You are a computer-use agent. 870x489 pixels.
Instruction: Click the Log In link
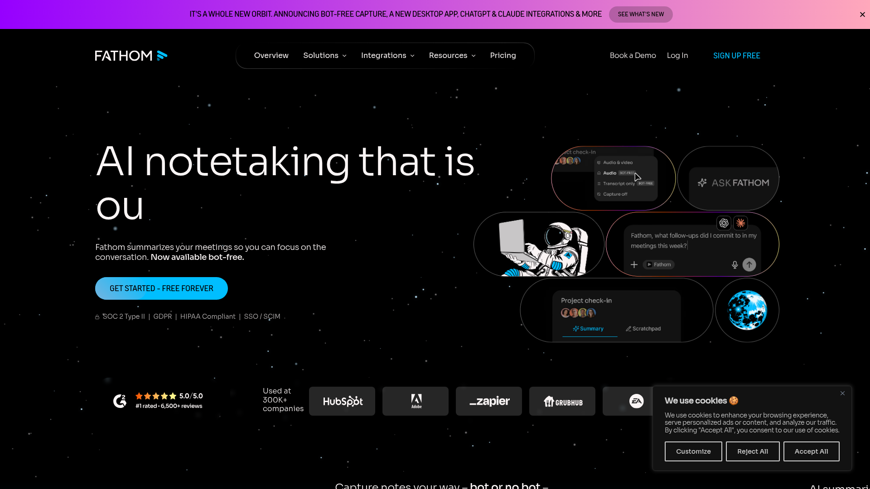(x=677, y=55)
